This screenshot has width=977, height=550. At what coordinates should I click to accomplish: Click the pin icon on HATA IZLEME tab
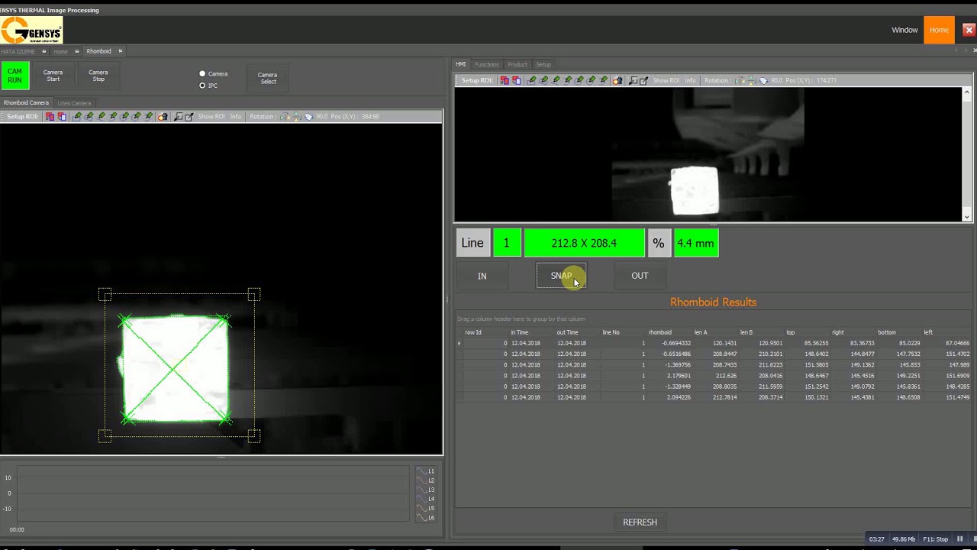click(x=44, y=51)
